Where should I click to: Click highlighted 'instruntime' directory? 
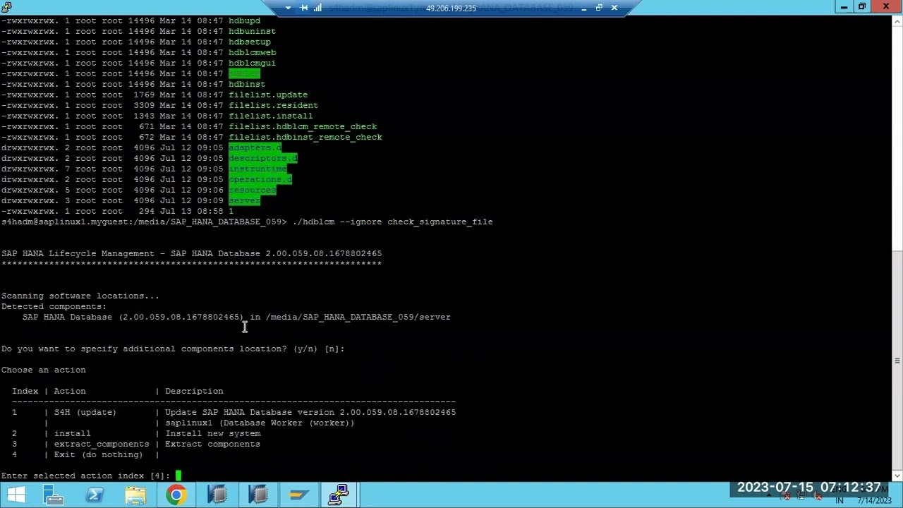coord(257,169)
